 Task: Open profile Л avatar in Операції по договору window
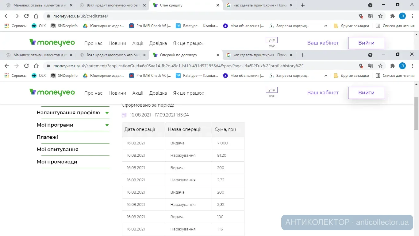click(x=402, y=66)
